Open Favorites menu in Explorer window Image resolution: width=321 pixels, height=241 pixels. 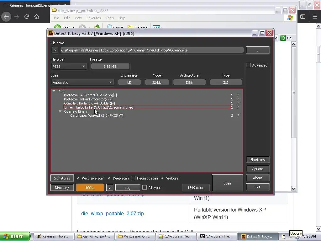(93, 18)
